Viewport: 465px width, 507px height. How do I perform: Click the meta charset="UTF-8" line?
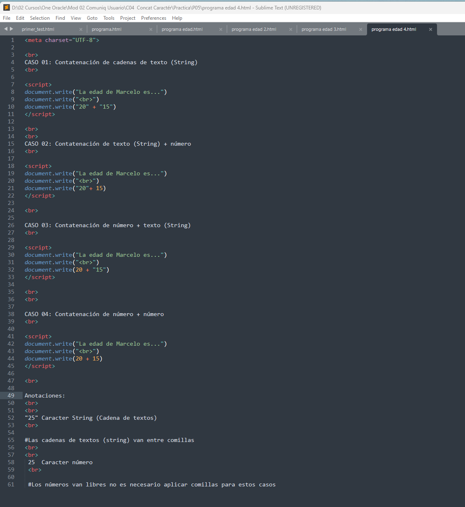[x=62, y=40]
